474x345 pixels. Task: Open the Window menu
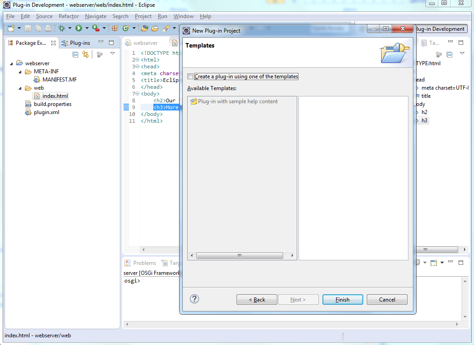[x=183, y=16]
